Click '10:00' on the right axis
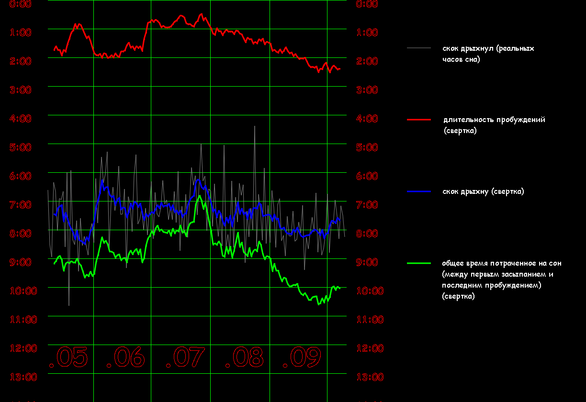The width and height of the screenshot is (586, 402). [370, 290]
